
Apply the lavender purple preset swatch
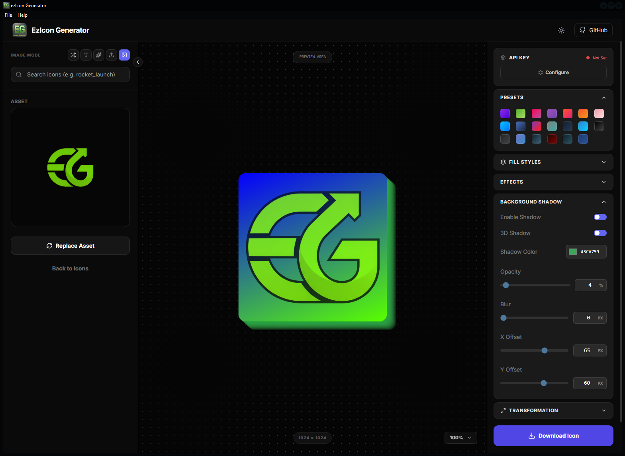click(x=552, y=114)
